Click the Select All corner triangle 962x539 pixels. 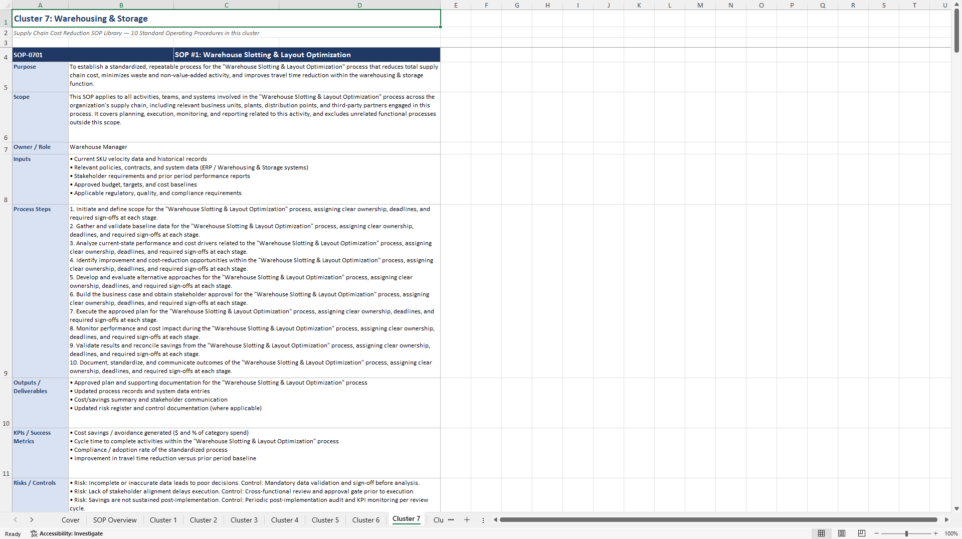[x=6, y=5]
